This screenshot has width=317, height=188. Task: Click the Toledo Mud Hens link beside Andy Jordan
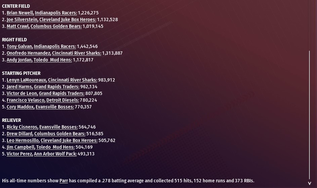(x=52, y=60)
